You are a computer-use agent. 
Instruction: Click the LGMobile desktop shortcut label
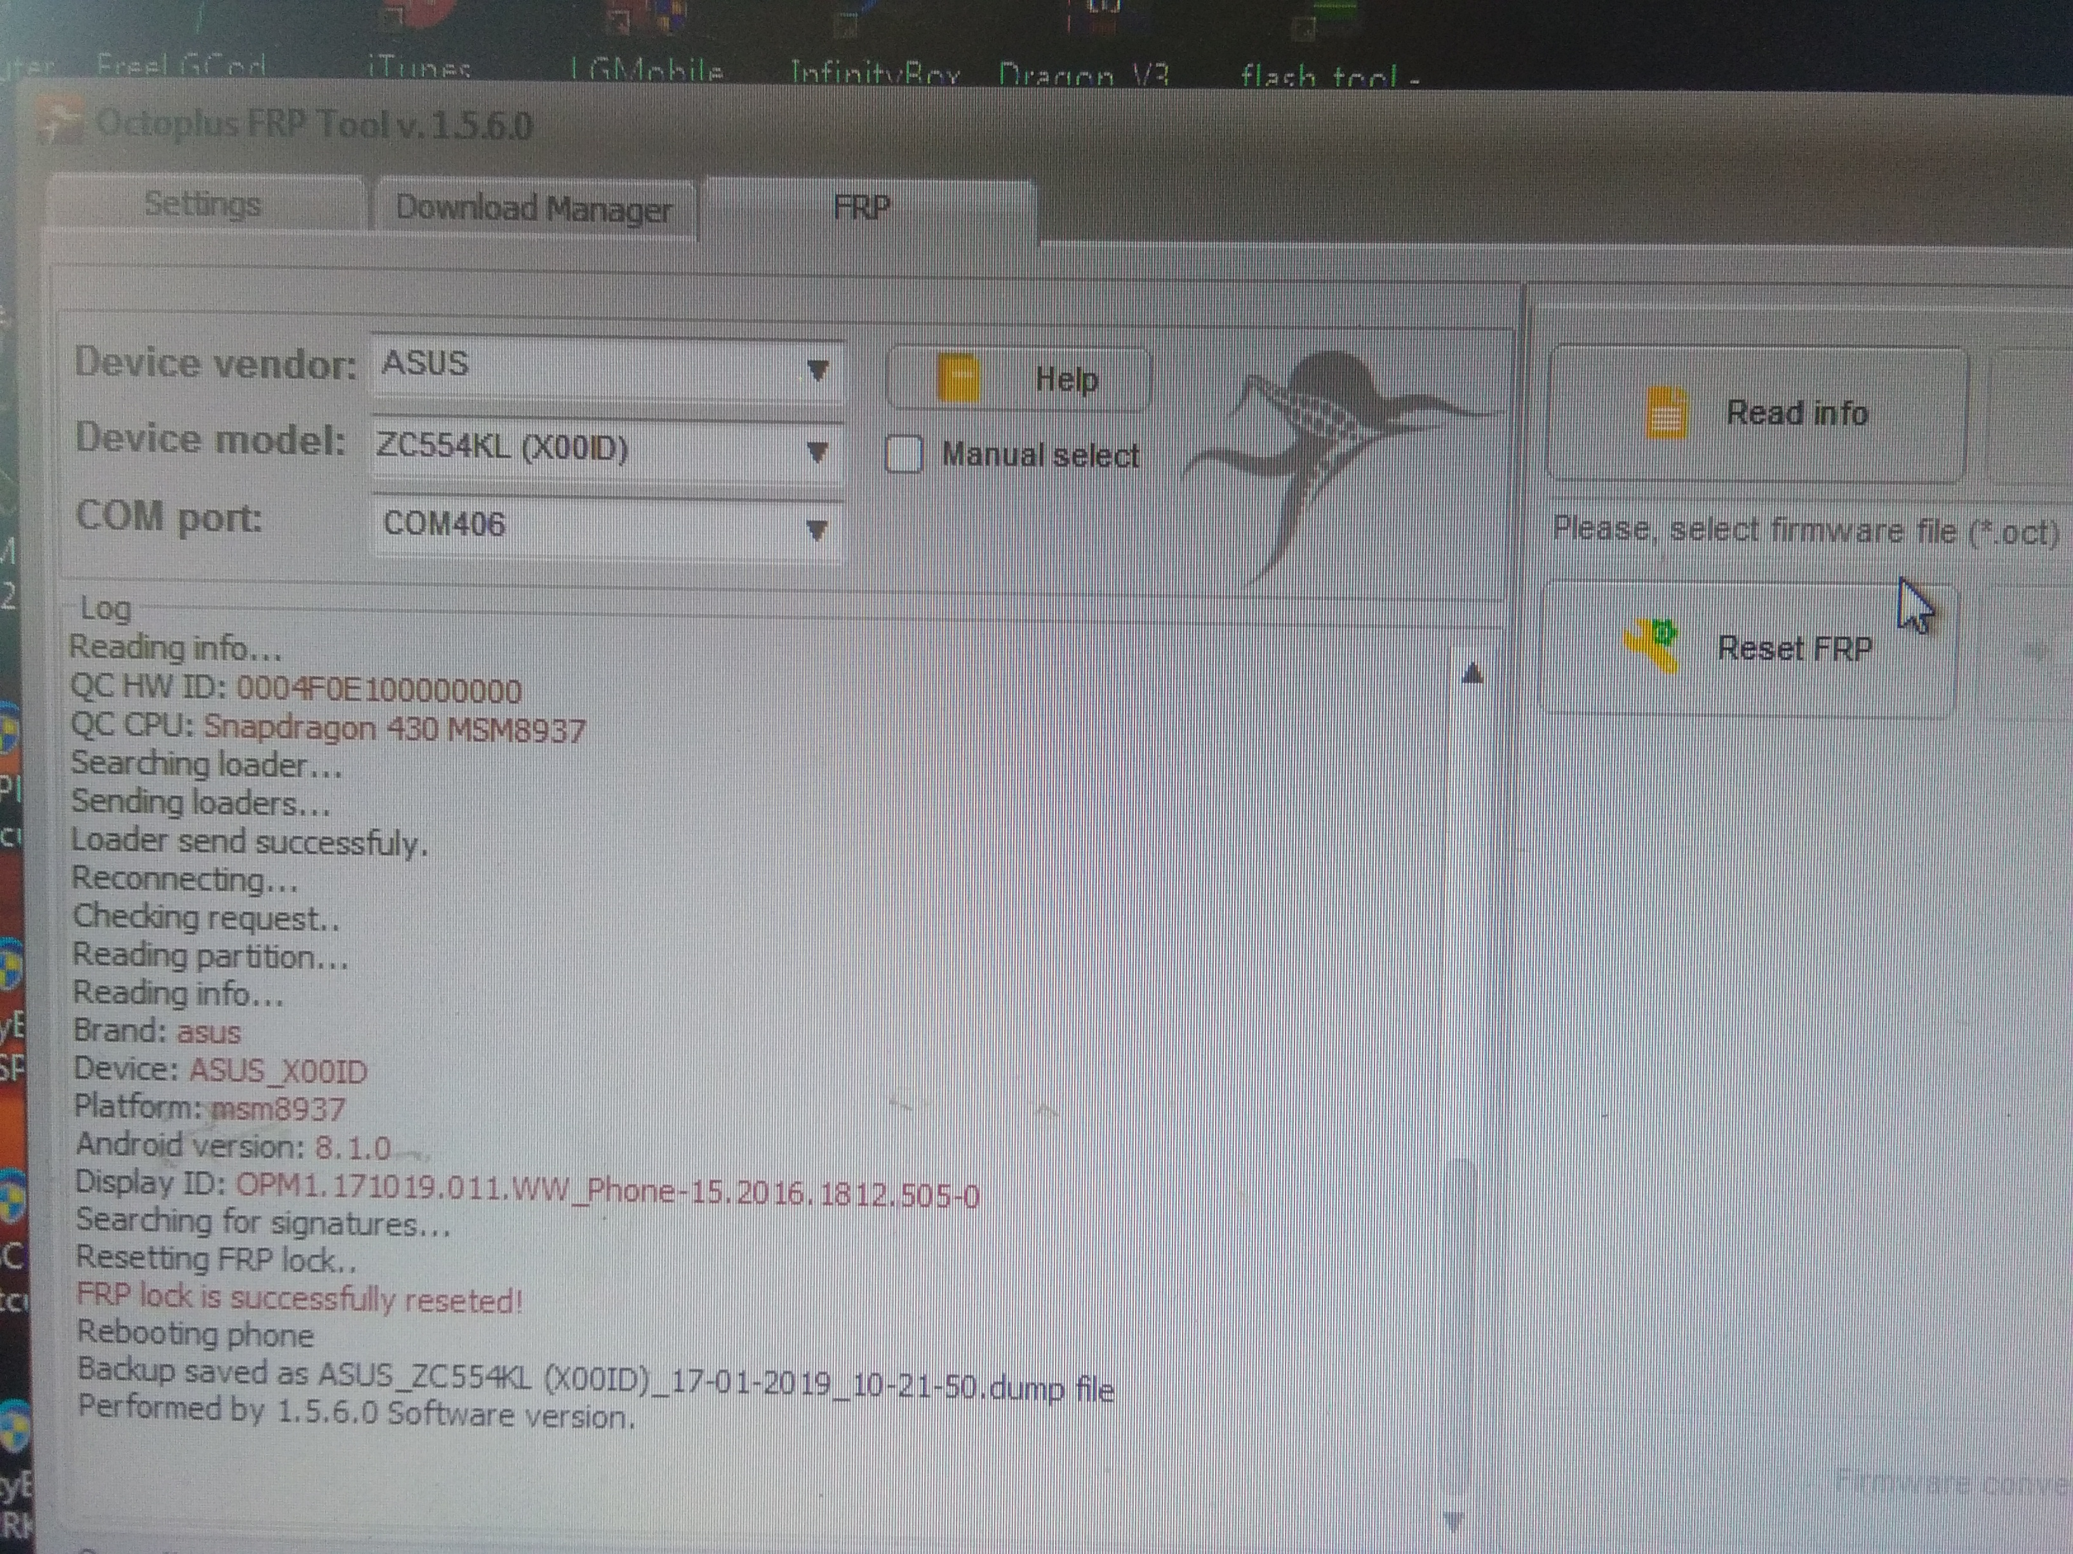pyautogui.click(x=648, y=70)
